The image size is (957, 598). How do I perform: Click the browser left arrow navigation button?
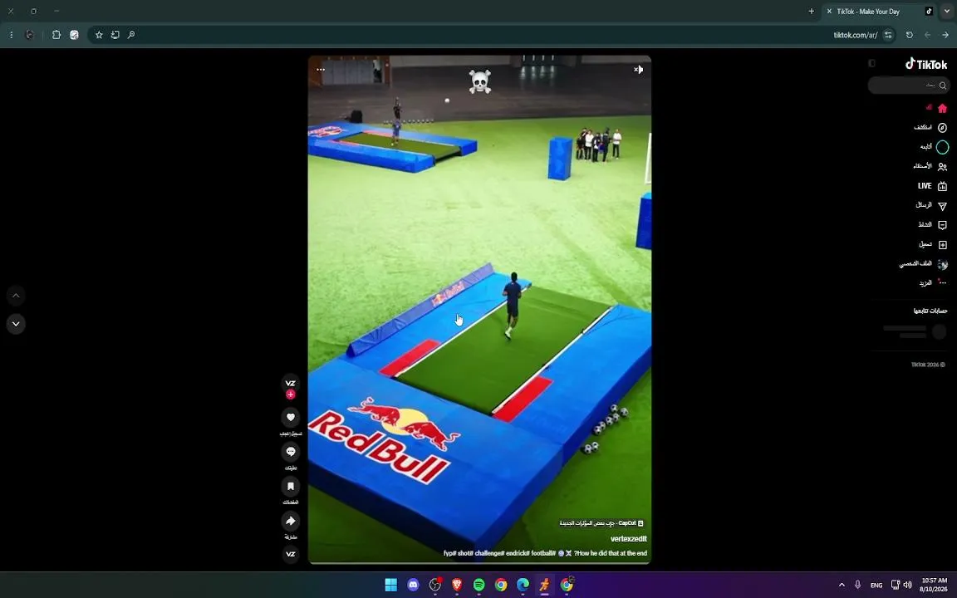[x=927, y=35]
